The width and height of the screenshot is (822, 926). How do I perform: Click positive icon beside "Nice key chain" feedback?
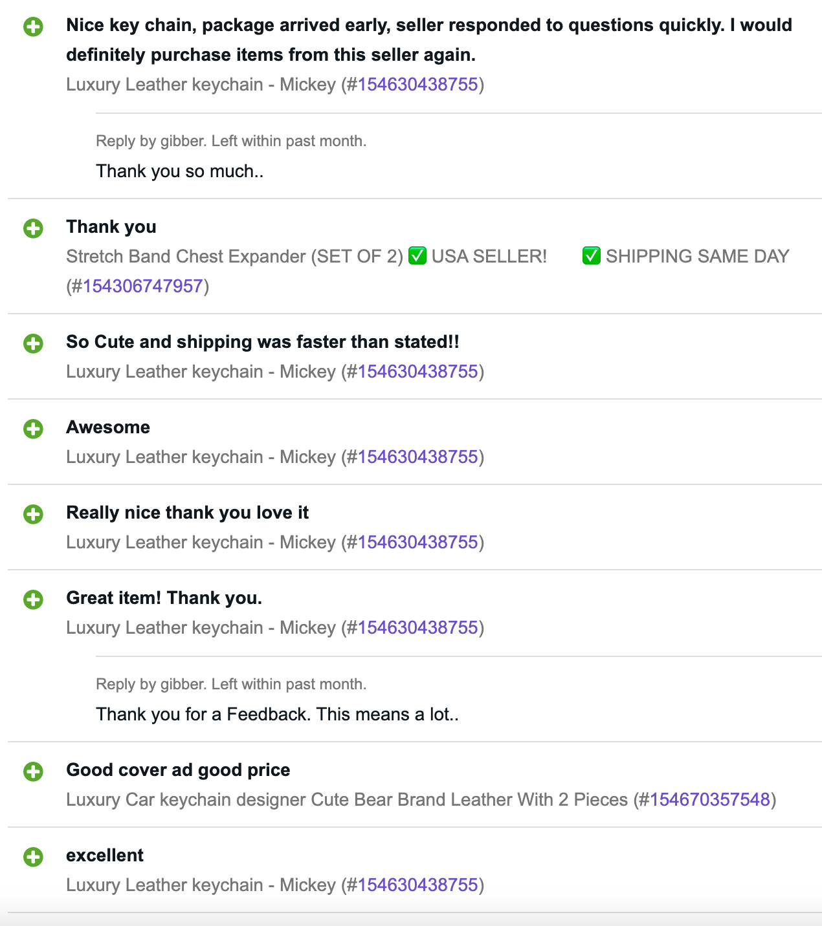pyautogui.click(x=33, y=27)
